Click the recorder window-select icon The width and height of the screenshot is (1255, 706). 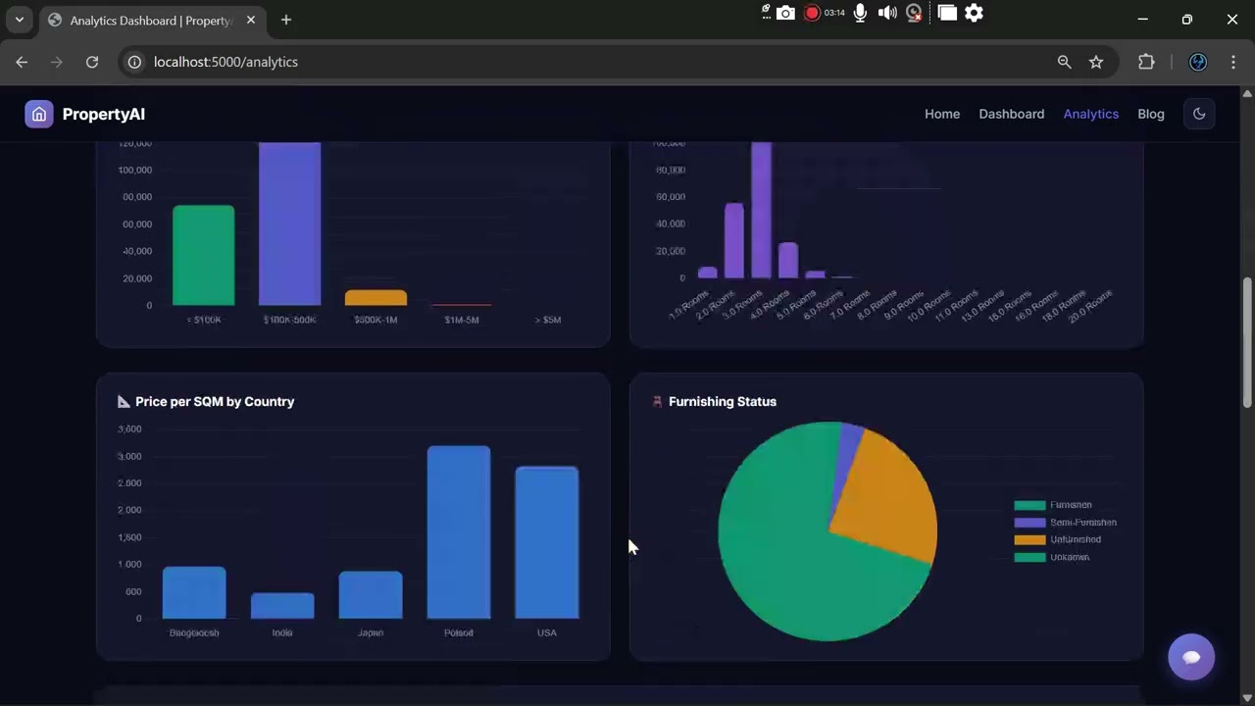tap(946, 13)
